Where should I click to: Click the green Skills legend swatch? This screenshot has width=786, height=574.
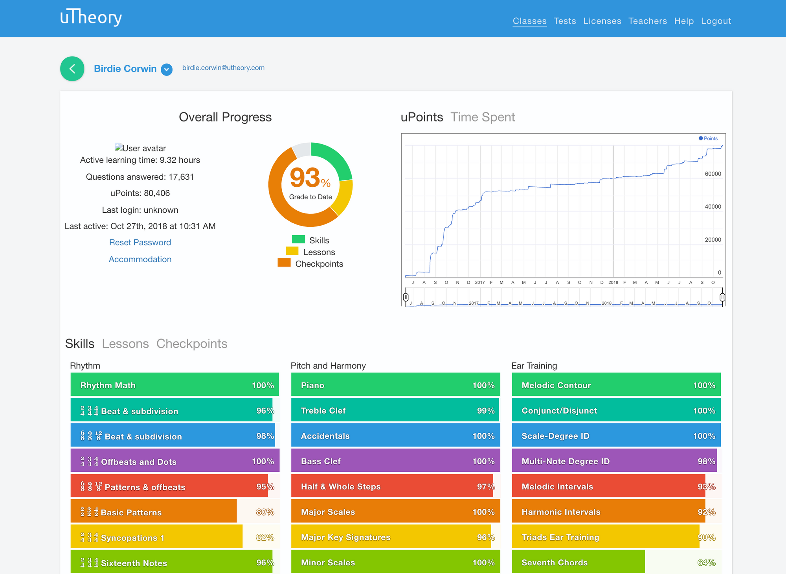[298, 239]
